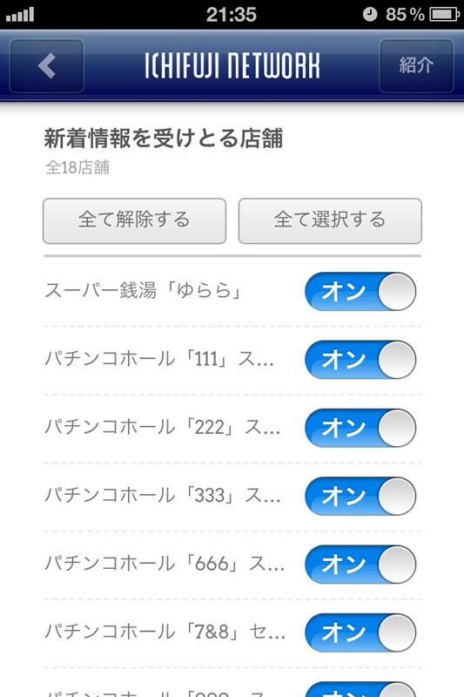Tap the 新着情報を受けとる店舗 heading
The width and height of the screenshot is (464, 697).
click(164, 139)
